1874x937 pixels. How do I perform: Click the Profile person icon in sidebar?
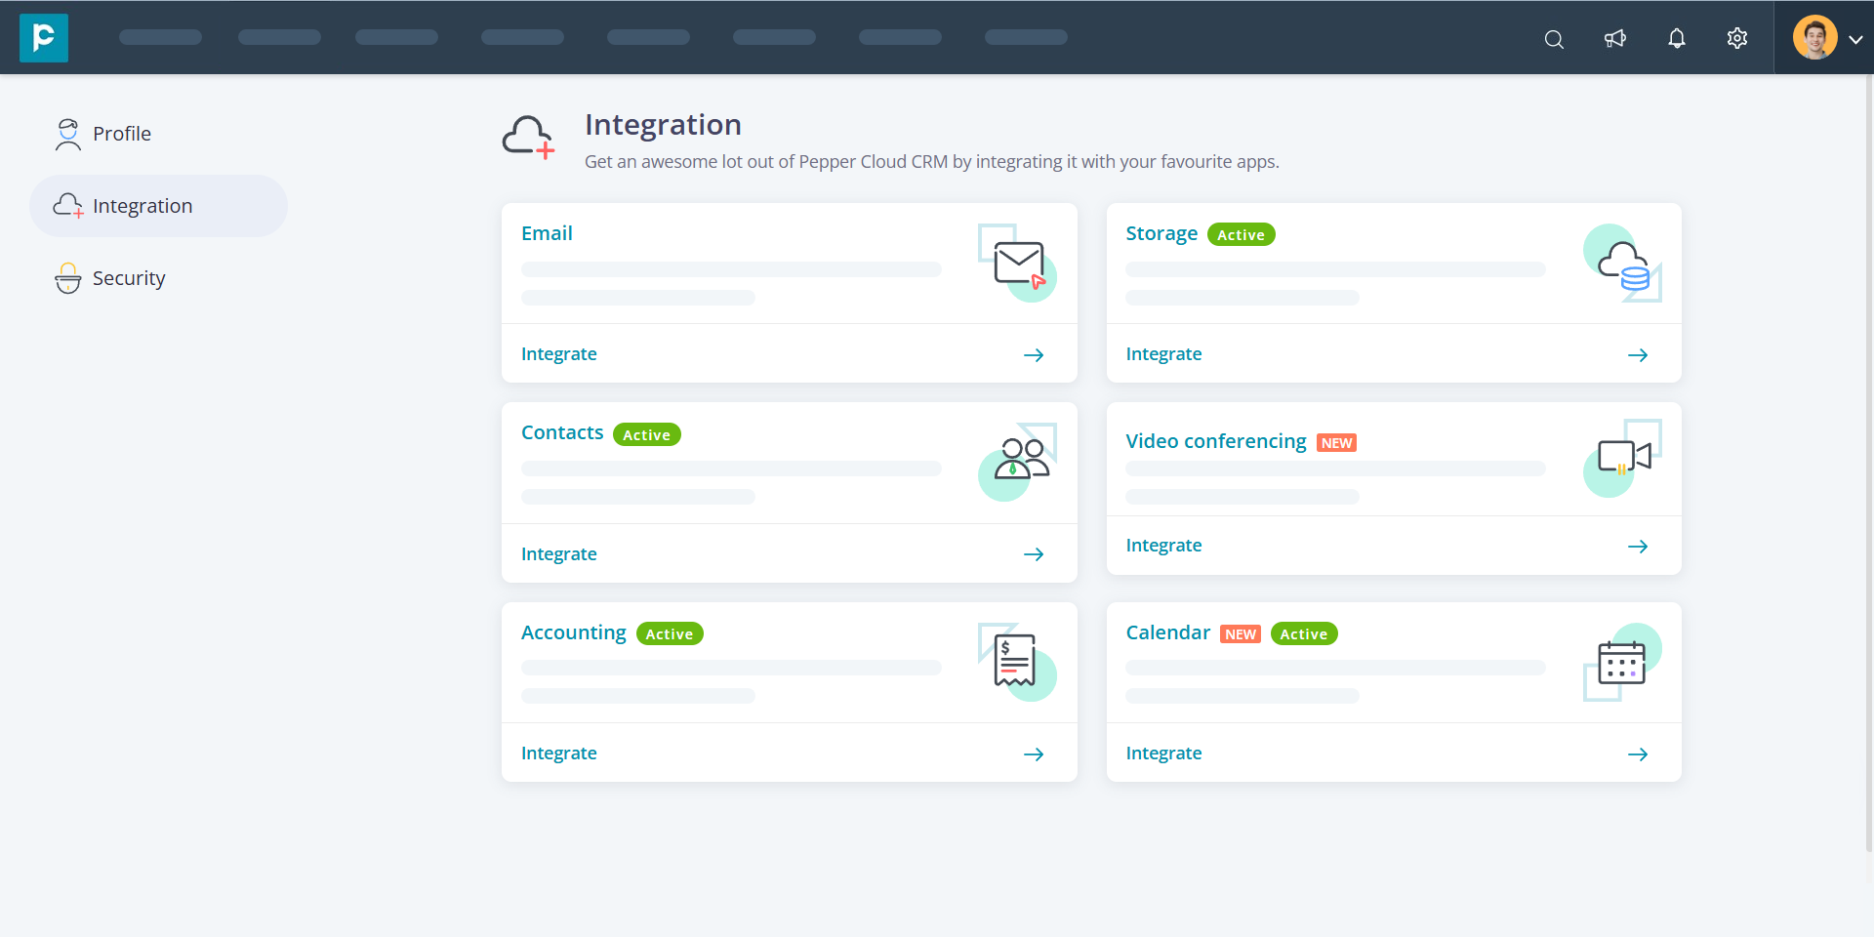click(x=68, y=135)
